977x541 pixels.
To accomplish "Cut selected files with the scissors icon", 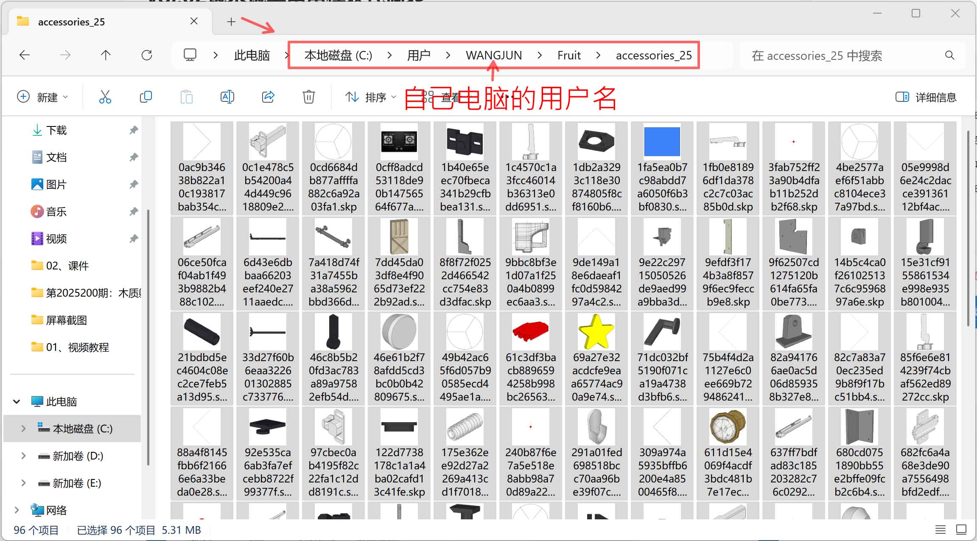I will [x=105, y=97].
